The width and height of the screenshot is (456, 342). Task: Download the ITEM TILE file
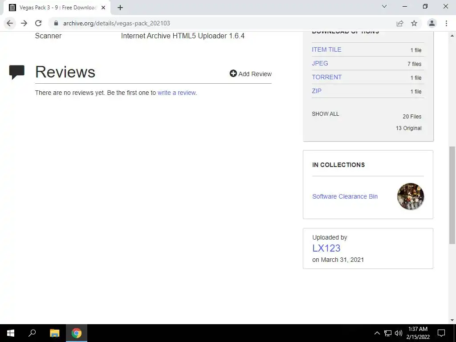[326, 49]
